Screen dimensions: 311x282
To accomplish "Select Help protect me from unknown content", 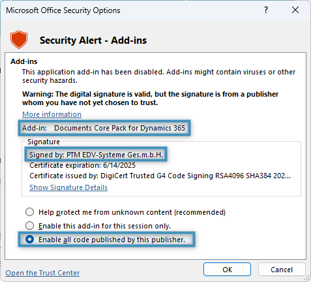I will pyautogui.click(x=29, y=212).
